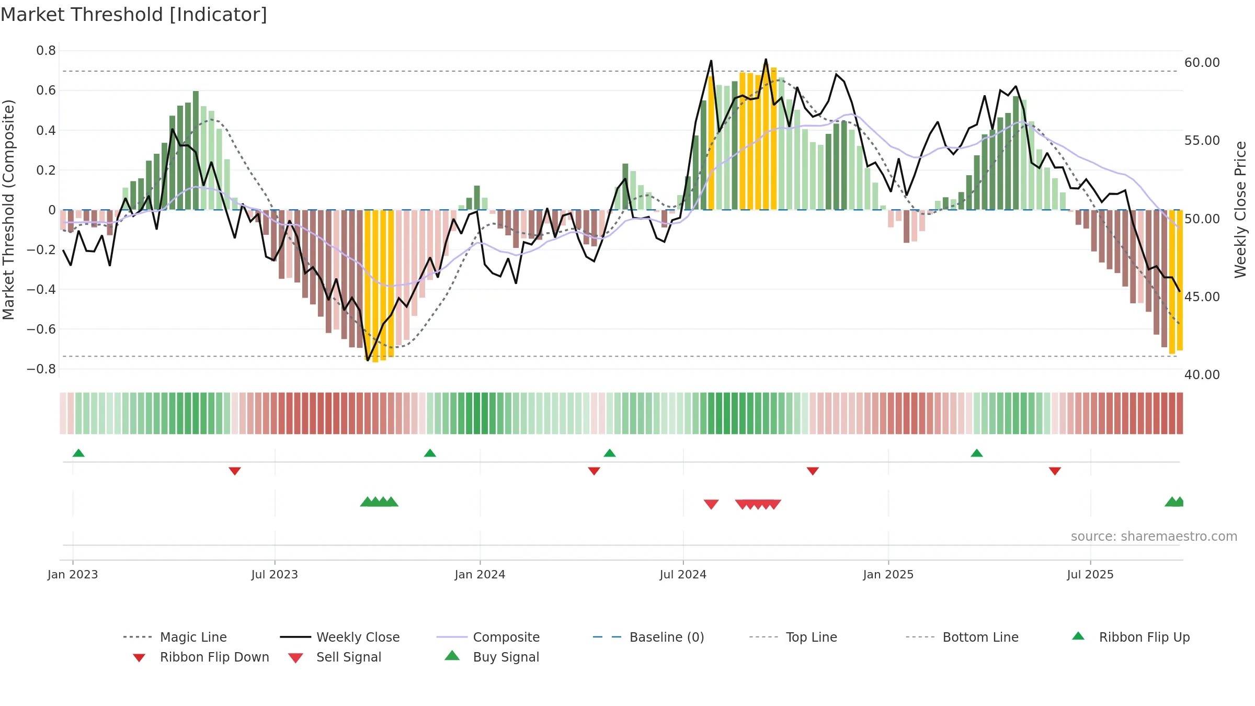This screenshot has height=706, width=1255.
Task: Click the Jan 2023 x-axis label
Action: [73, 574]
